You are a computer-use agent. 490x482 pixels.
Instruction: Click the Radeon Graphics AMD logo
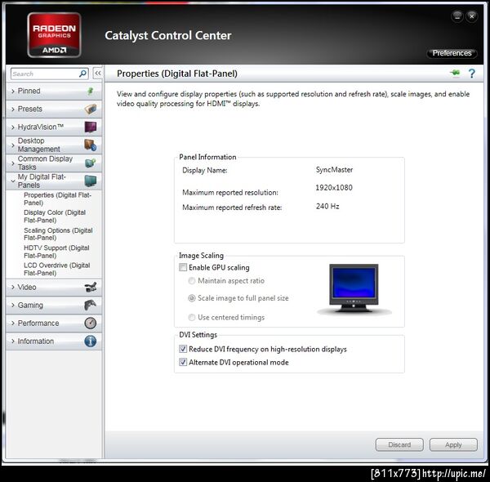[x=55, y=35]
